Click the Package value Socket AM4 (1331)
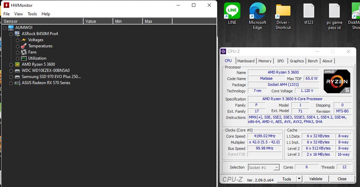This screenshot has height=187, width=360. coord(283,84)
